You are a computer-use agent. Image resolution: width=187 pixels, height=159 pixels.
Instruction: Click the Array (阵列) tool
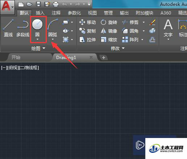pyautogui.click(x=130, y=39)
